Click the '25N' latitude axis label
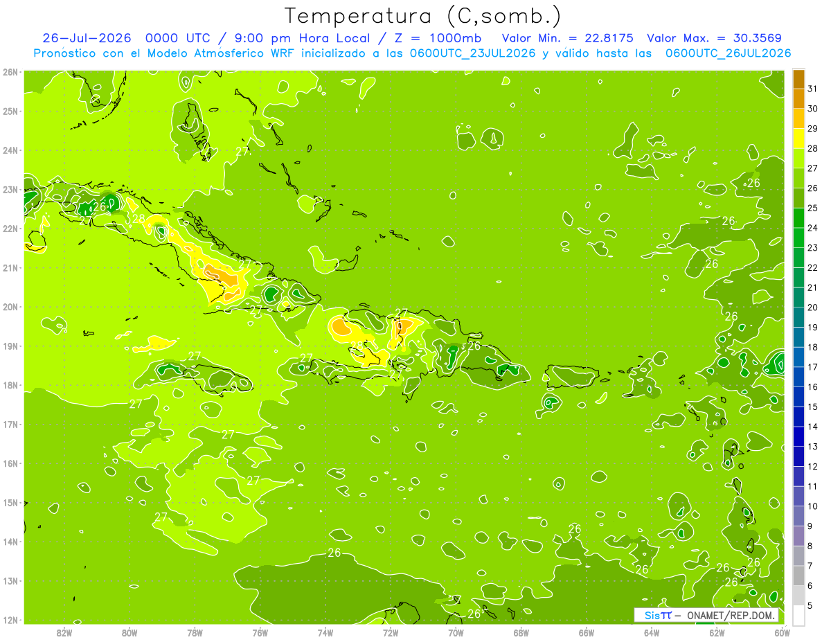Viewport: 831px width, 642px height. tap(10, 111)
